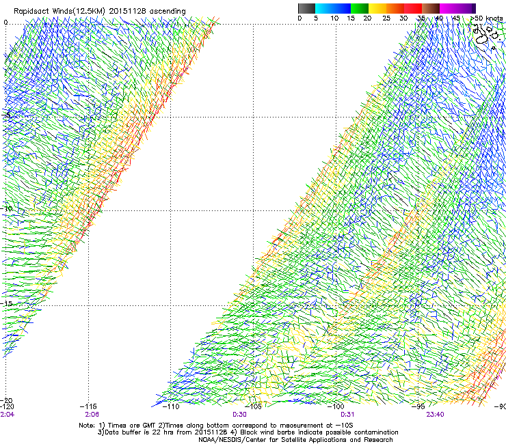Click the dark purple 45–50 knots legend segment
This screenshot has height=444, width=506.
coord(466,8)
